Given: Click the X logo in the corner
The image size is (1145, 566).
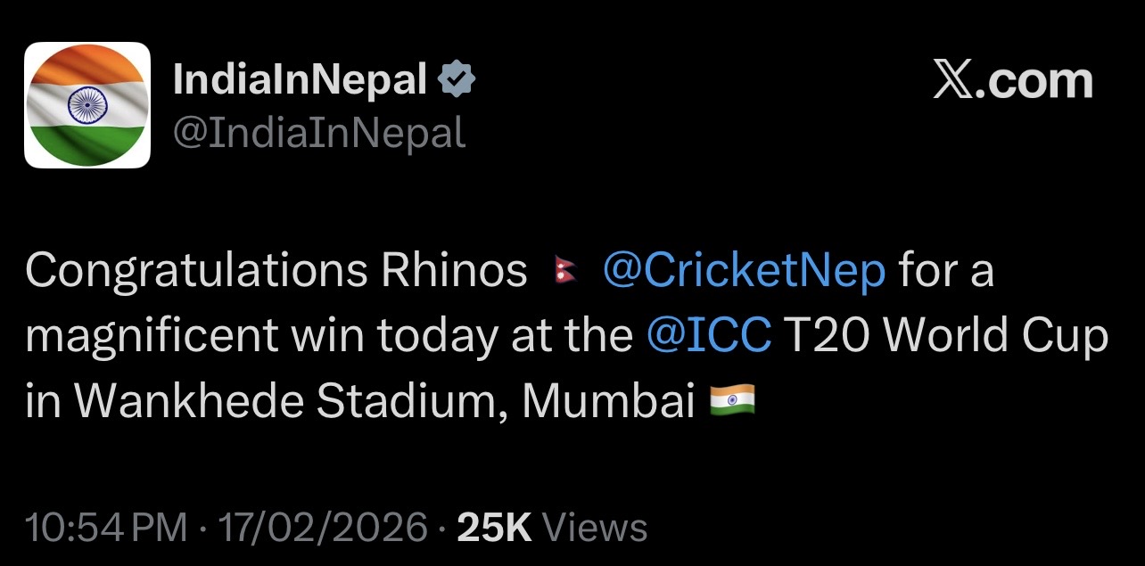Looking at the screenshot, I should 954,82.
